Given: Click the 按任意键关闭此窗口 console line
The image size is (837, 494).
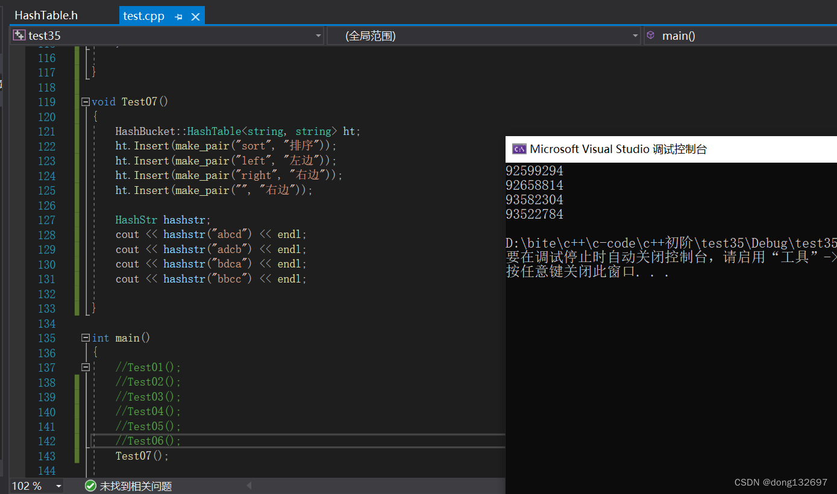Looking at the screenshot, I should pos(588,272).
